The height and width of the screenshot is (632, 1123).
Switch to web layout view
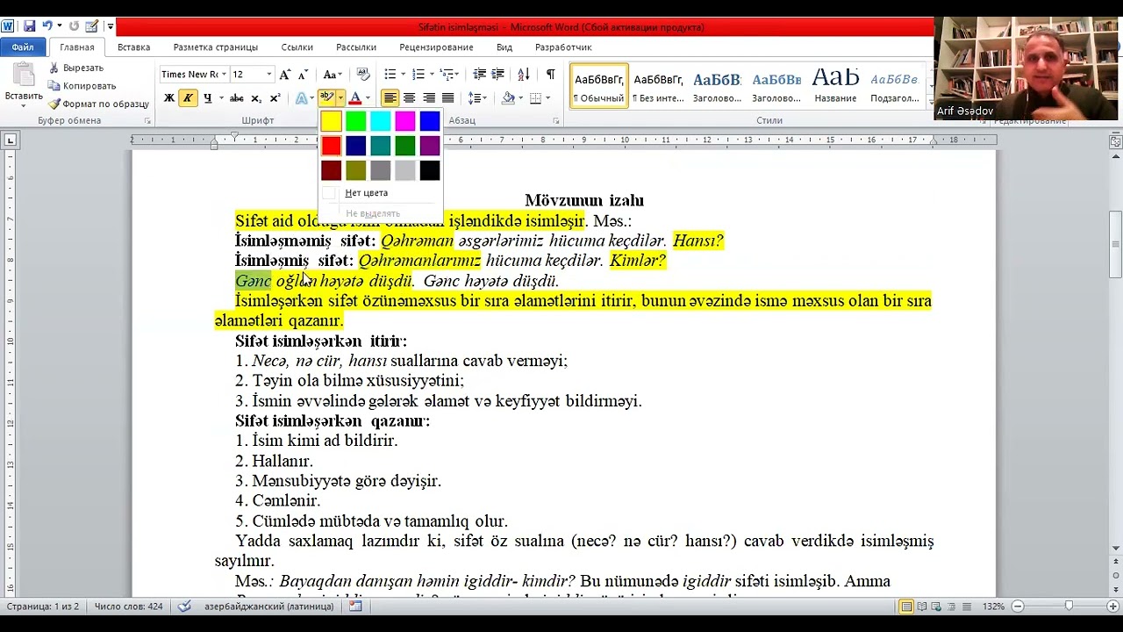pos(938,607)
